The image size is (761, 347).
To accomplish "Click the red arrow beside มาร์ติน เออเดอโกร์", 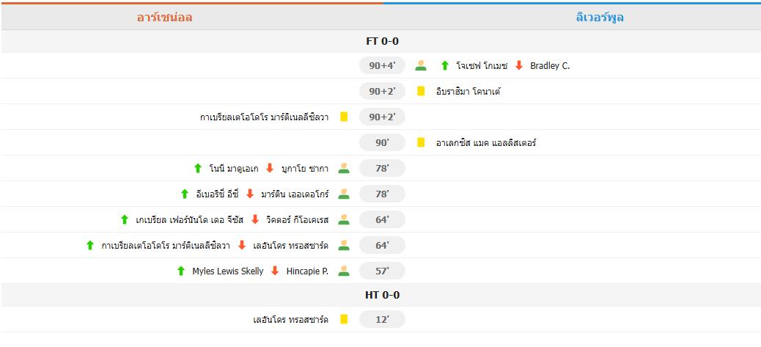I will 250,194.
